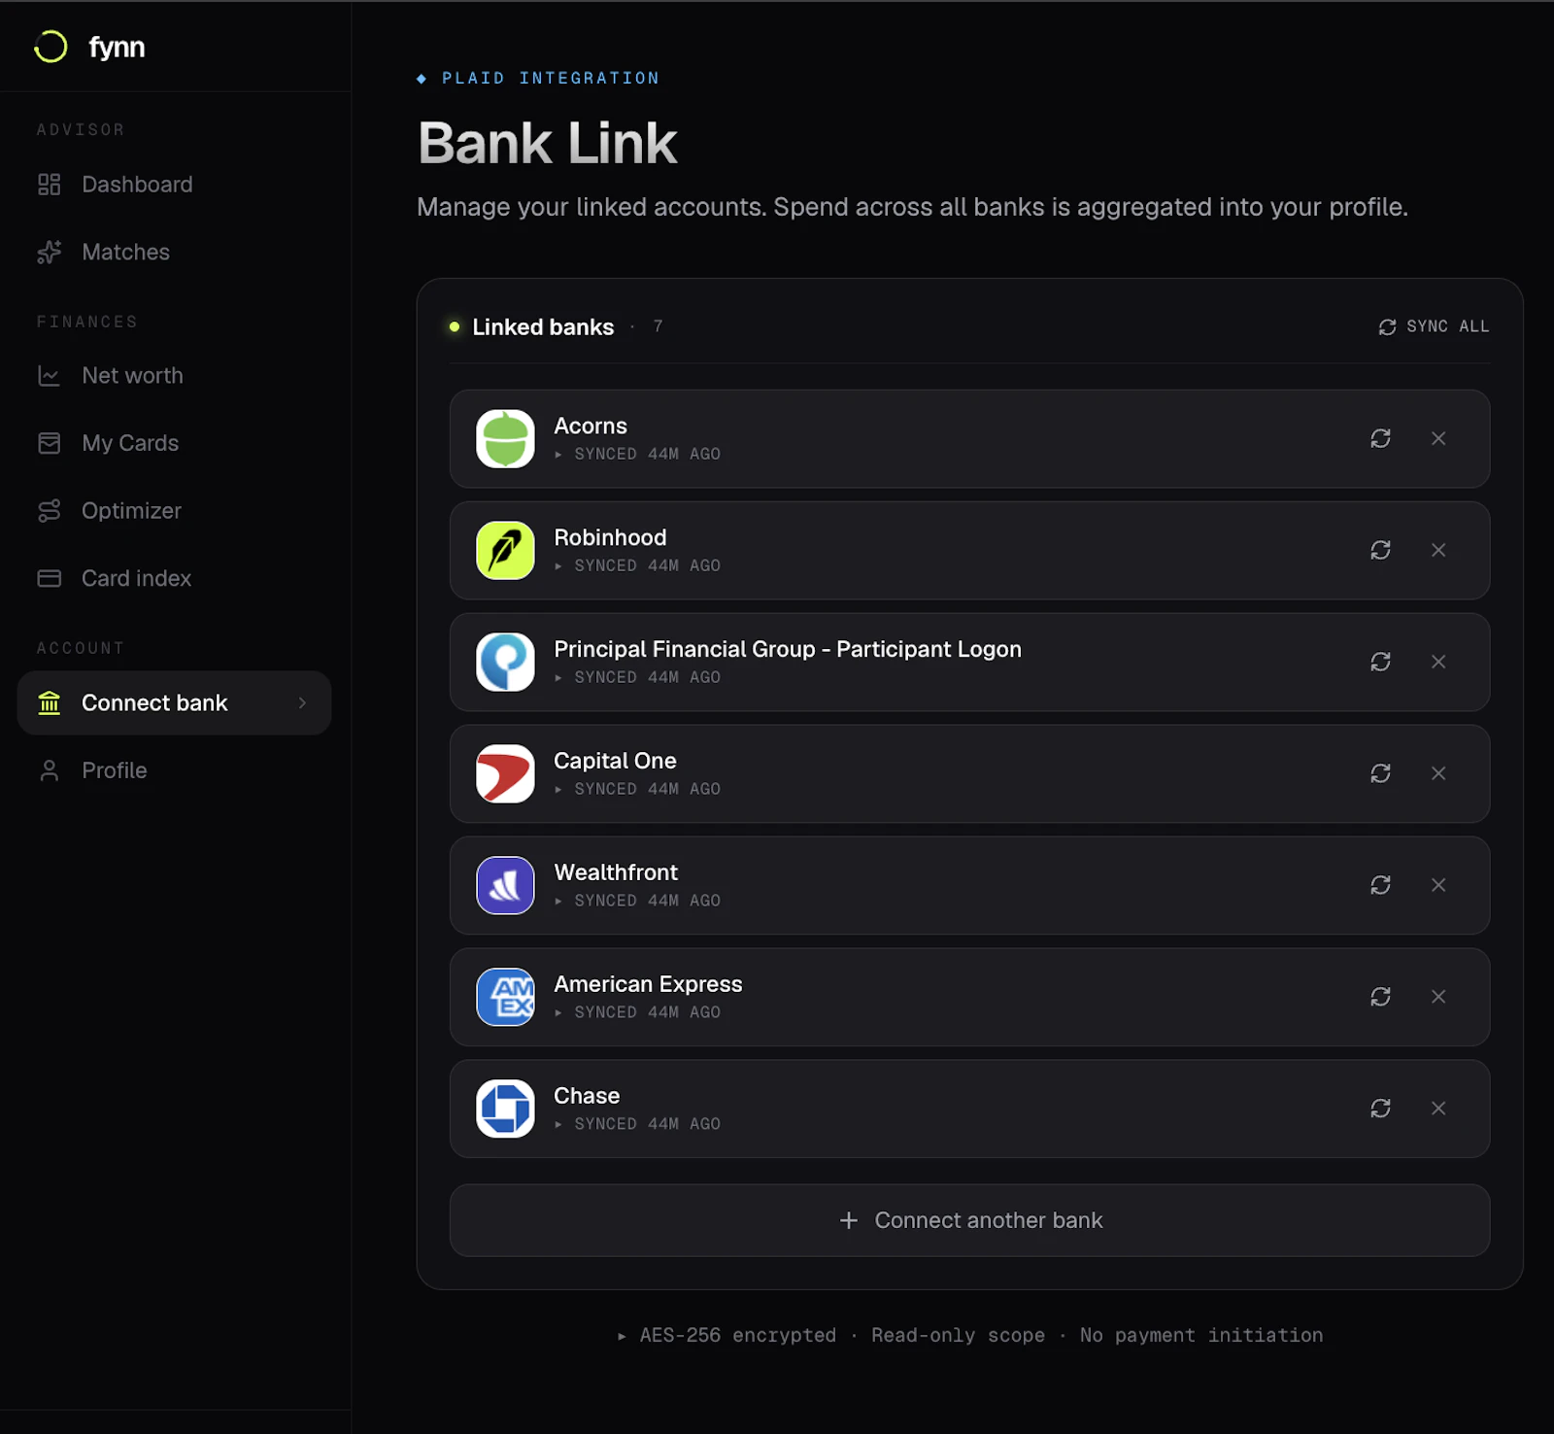The height and width of the screenshot is (1434, 1554).
Task: Navigate to My Cards
Action: pyautogui.click(x=175, y=443)
